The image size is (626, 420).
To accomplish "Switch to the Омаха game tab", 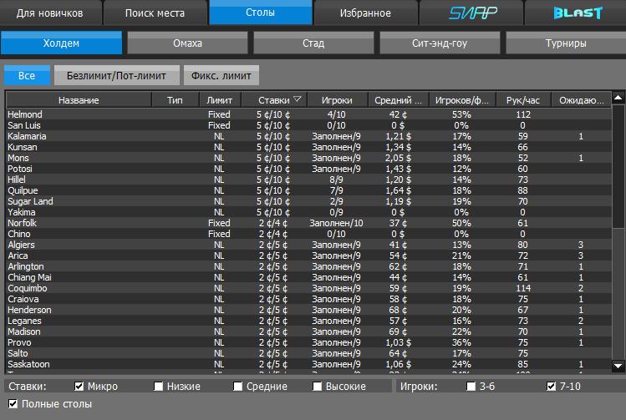I will [x=188, y=43].
